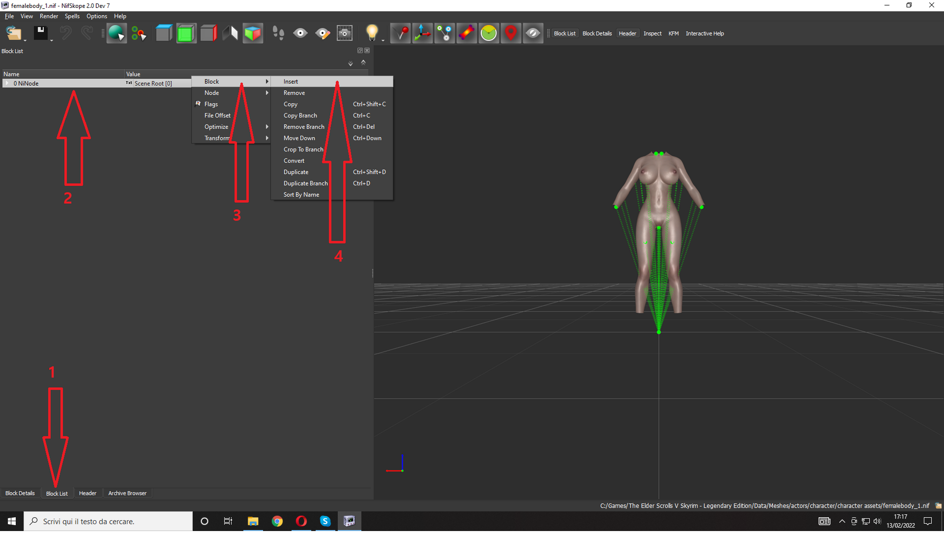Click the Save floppy disk icon

40,33
